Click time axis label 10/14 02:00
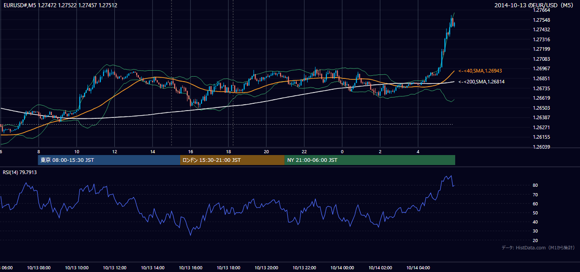The height and width of the screenshot is (272, 580). click(x=380, y=268)
